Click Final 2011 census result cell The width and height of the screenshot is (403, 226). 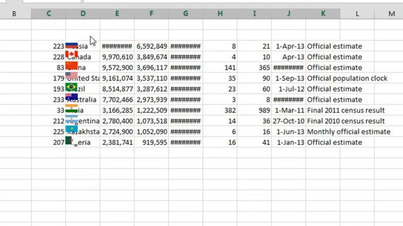346,110
